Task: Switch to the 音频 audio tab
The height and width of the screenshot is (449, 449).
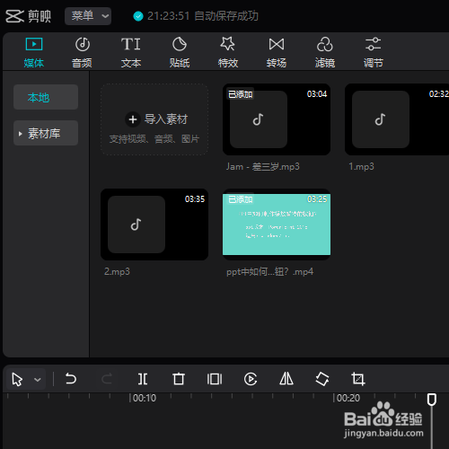Action: point(82,53)
